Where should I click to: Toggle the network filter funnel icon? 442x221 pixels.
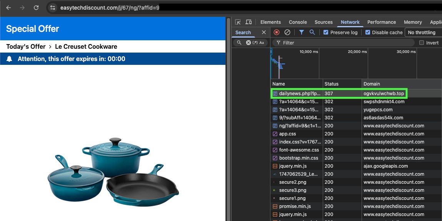(301, 32)
